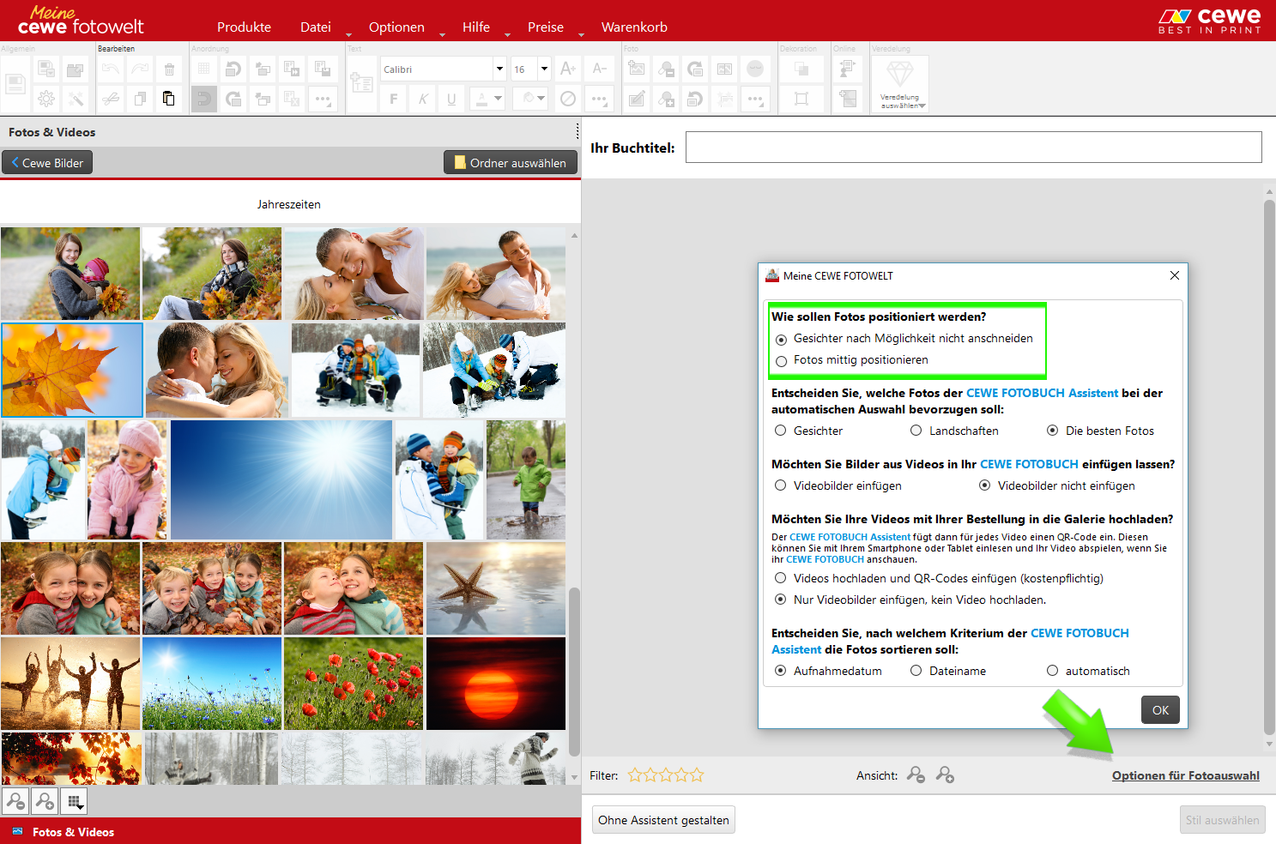The width and height of the screenshot is (1276, 844).
Task: Click the bold F text icon
Action: click(x=393, y=99)
